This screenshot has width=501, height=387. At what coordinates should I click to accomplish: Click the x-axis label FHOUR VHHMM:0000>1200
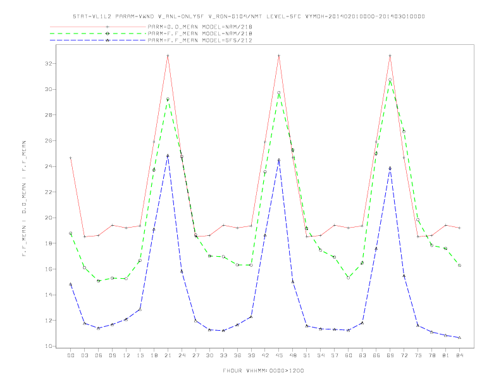tap(263, 371)
